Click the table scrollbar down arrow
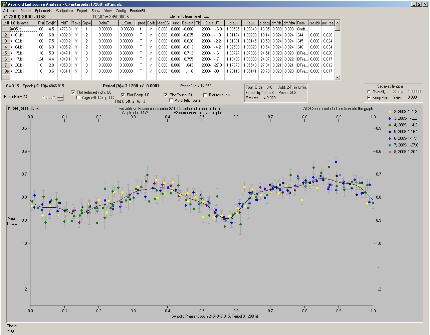The width and height of the screenshot is (430, 335). (338, 78)
